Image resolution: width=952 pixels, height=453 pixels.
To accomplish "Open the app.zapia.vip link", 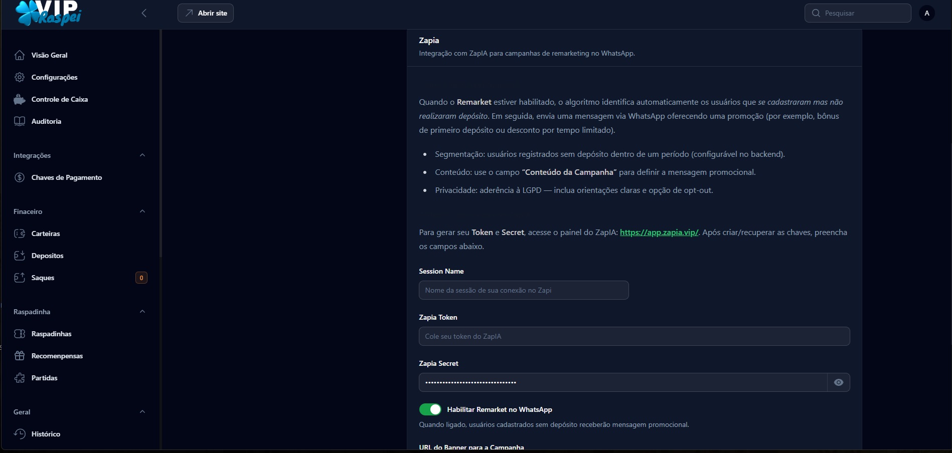I will (659, 233).
